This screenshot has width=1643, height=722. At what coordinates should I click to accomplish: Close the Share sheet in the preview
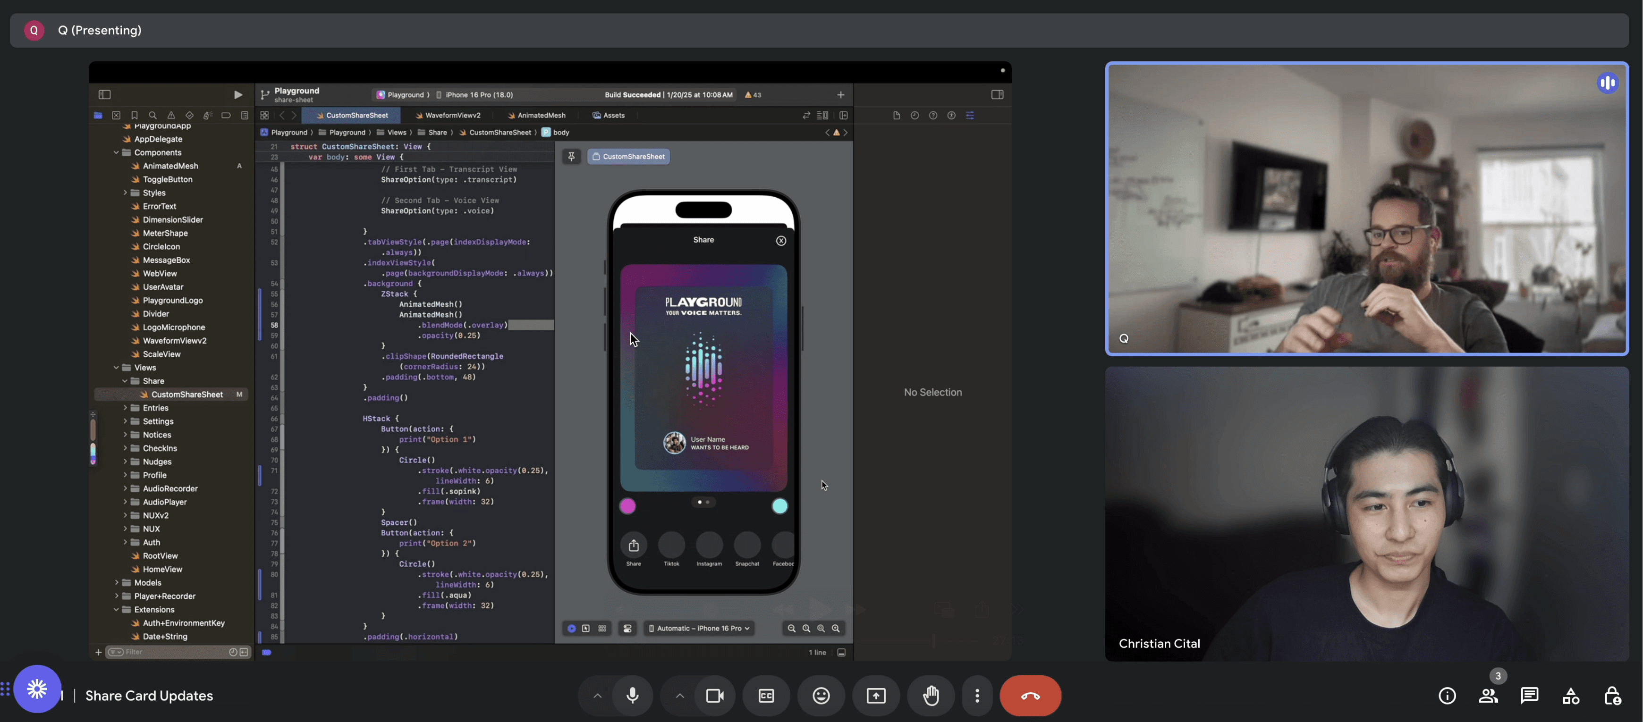(x=781, y=241)
